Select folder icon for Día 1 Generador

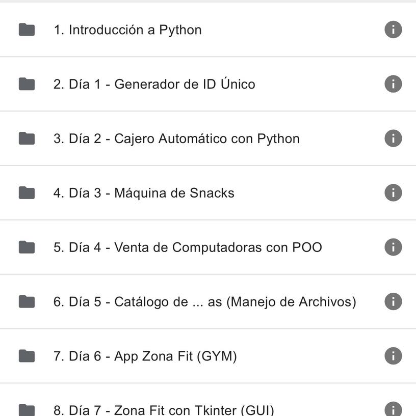[x=27, y=84]
